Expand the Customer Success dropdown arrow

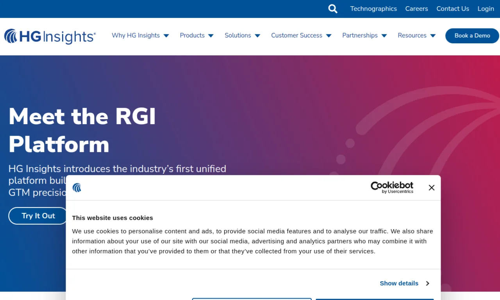pos(329,36)
